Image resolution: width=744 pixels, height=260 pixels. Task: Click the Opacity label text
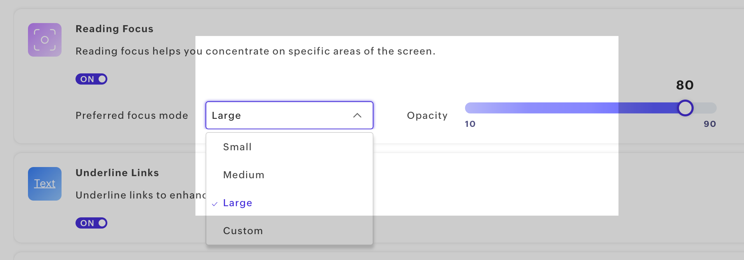pyautogui.click(x=427, y=116)
